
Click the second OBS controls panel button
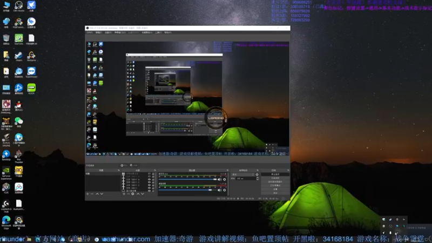275,178
